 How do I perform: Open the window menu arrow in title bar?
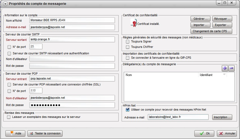coord(5,4)
